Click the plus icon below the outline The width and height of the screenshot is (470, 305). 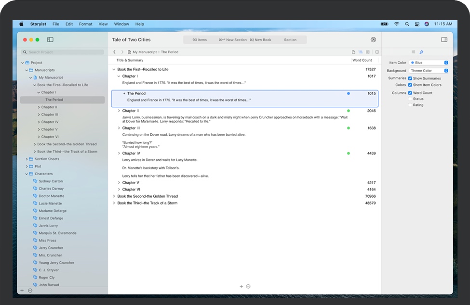pos(242,286)
